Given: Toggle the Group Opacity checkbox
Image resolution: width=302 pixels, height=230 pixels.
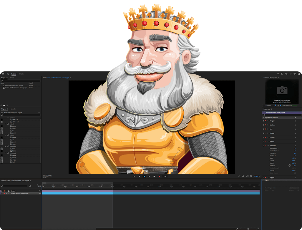Looking at the screenshot, I should (x=295, y=173).
